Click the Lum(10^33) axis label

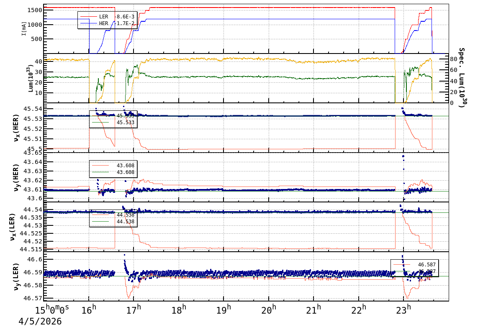(x=31, y=78)
